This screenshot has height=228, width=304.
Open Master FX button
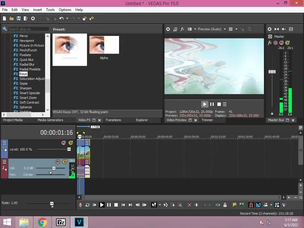click(270, 43)
